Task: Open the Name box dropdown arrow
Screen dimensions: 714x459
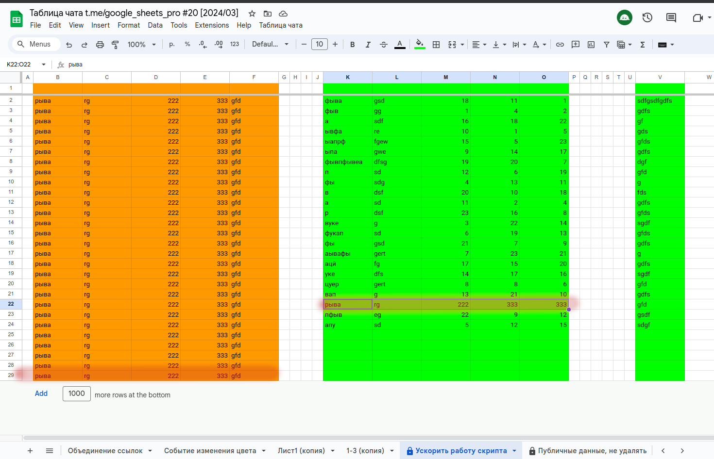Action: coord(44,65)
